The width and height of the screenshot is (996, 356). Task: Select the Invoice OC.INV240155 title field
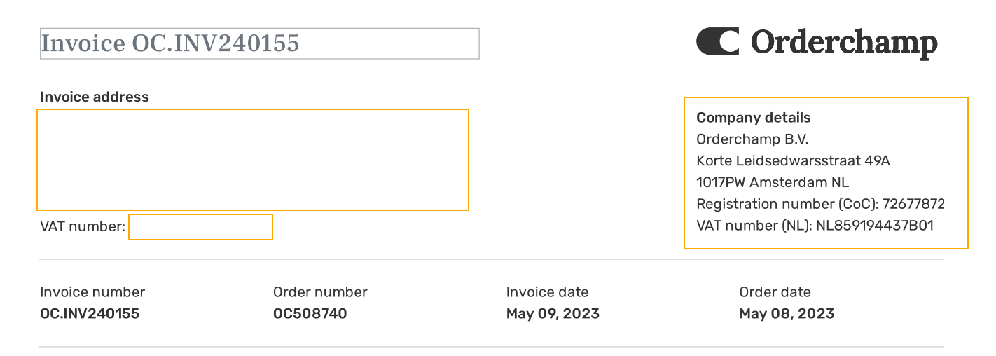[260, 43]
